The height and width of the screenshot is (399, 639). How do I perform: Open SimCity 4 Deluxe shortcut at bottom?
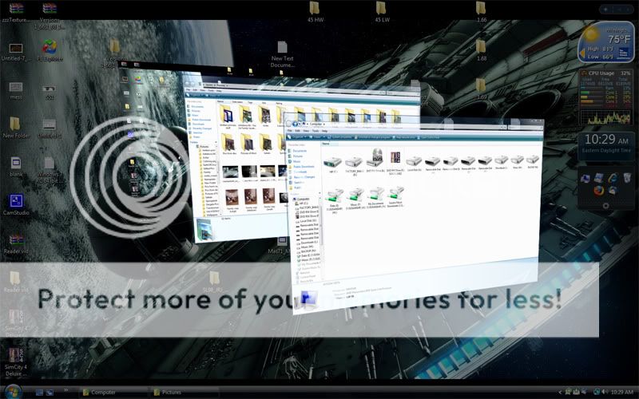pos(15,356)
